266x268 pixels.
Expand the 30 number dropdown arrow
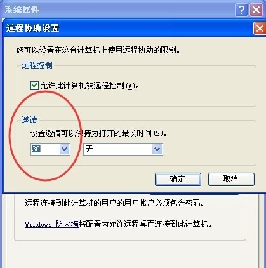(x=64, y=149)
